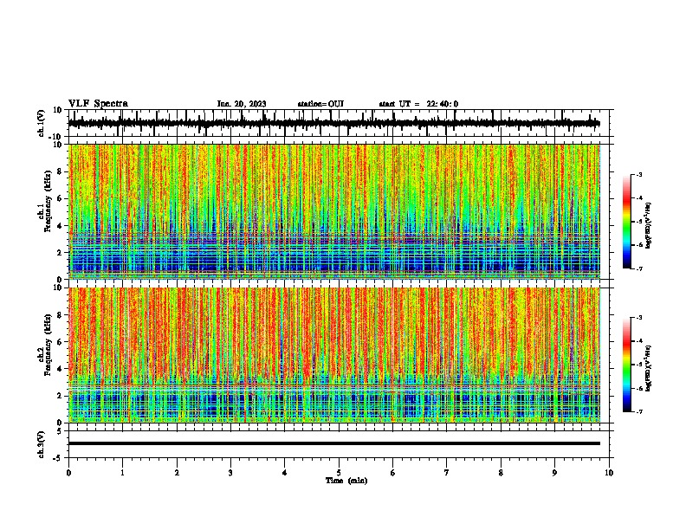Click time axis tick label "3"

[230, 473]
